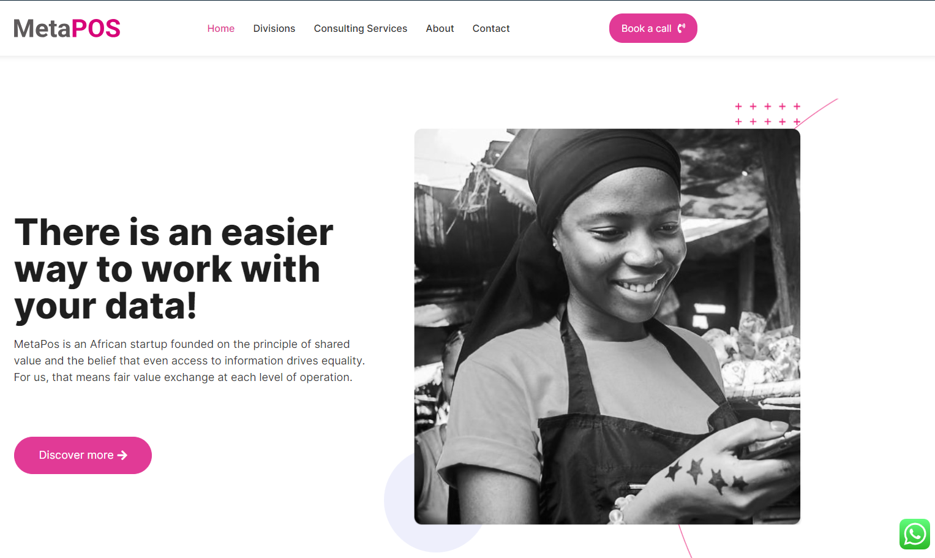Viewport: 935px width, 558px height.
Task: Select Consulting Services in the navigation
Action: pos(361,28)
